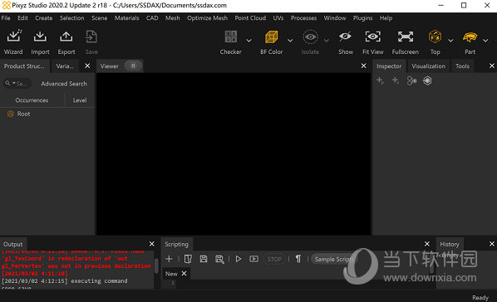Open the Scene menu

click(x=99, y=18)
